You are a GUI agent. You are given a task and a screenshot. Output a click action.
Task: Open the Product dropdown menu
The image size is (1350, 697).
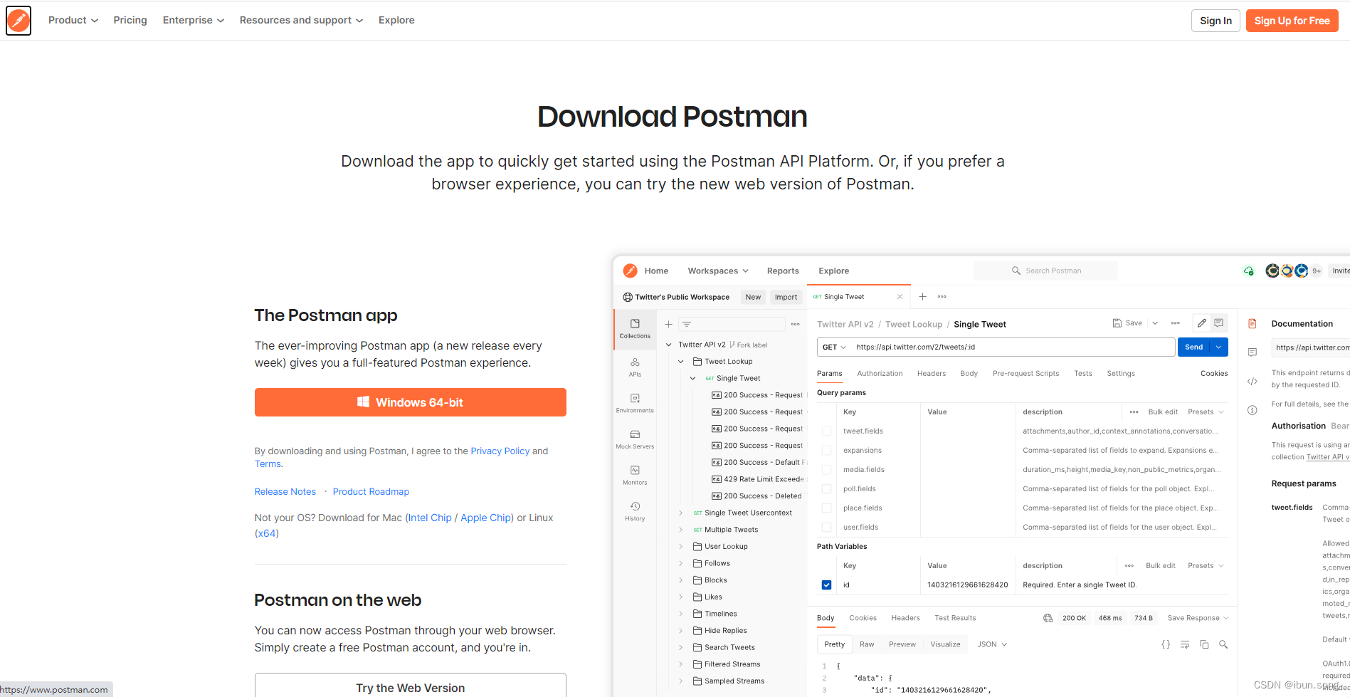(x=73, y=20)
